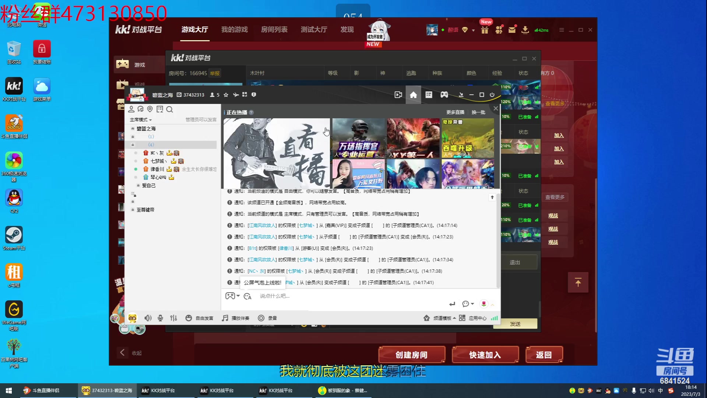Click the airplane share icon beside channel ID
This screenshot has height=398, width=707.
point(236,95)
